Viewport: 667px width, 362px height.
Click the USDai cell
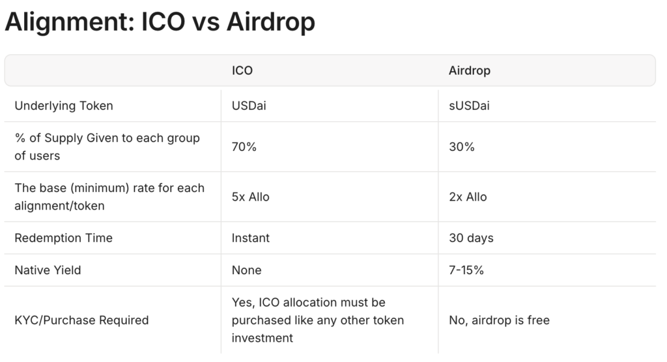click(x=249, y=105)
